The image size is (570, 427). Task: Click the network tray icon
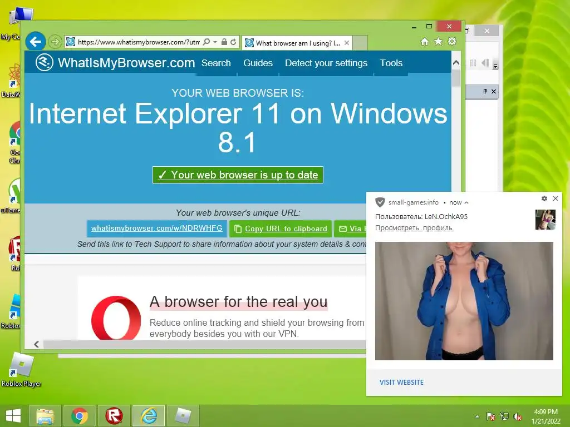(504, 416)
